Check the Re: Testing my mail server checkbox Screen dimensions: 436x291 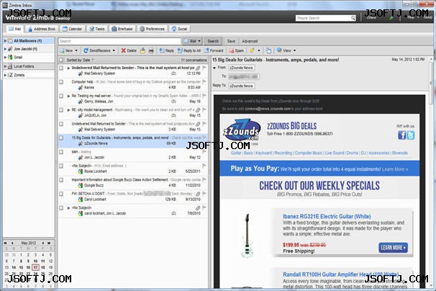[x=61, y=96]
